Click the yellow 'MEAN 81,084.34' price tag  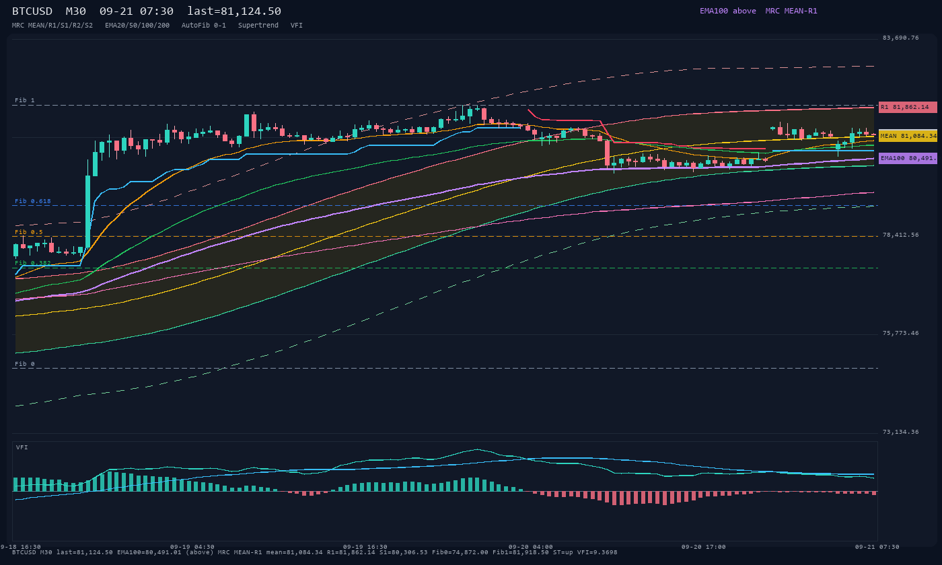click(908, 136)
